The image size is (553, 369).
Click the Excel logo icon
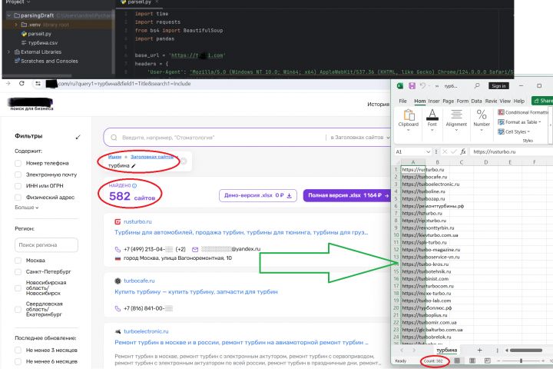[400, 85]
